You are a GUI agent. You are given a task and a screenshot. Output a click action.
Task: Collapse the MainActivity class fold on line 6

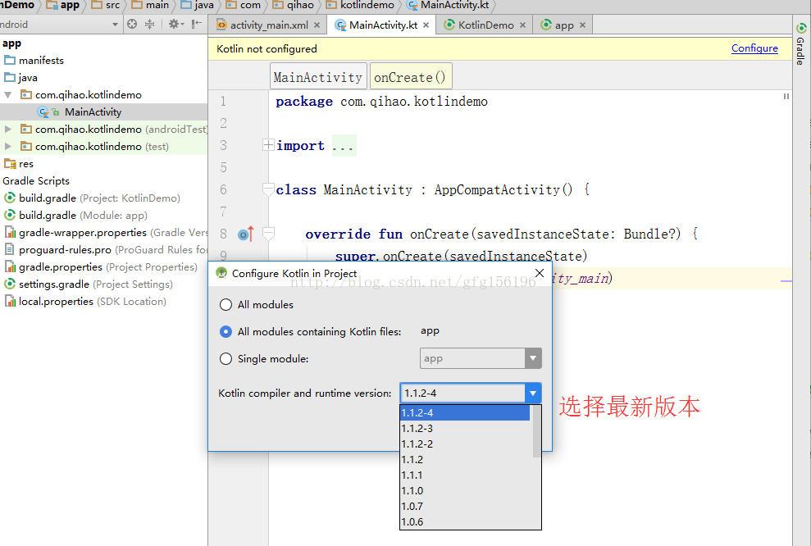point(268,189)
